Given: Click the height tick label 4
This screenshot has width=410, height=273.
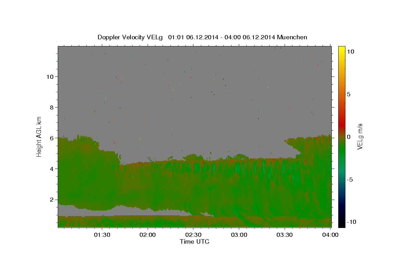Looking at the screenshot, I should 52,169.
